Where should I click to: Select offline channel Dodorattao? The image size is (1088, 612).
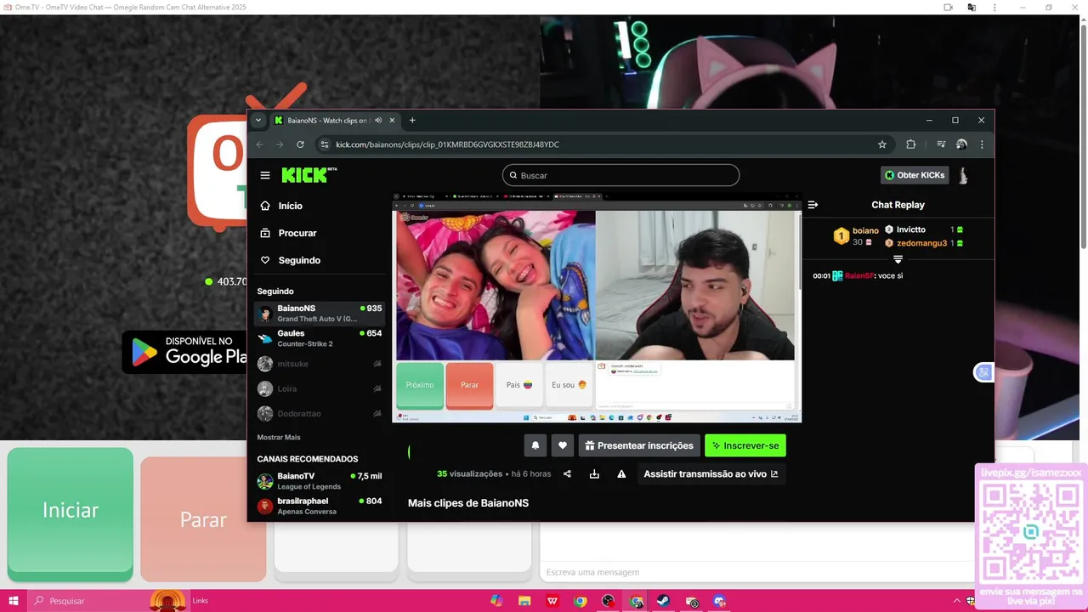click(x=320, y=413)
